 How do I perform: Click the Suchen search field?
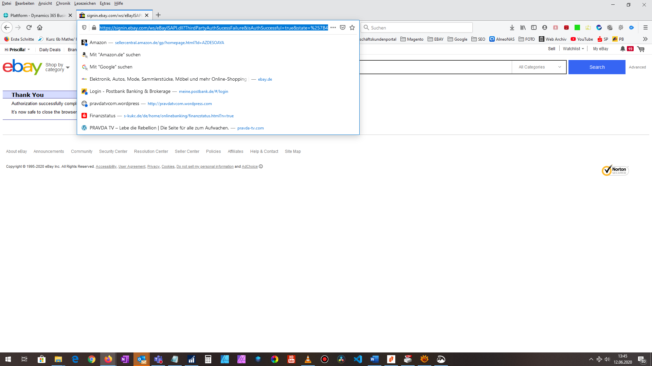417,27
